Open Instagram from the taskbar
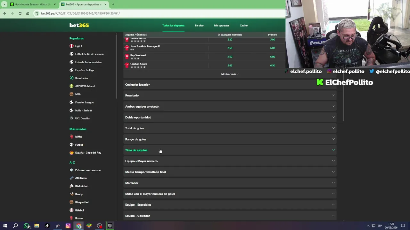 (68, 226)
